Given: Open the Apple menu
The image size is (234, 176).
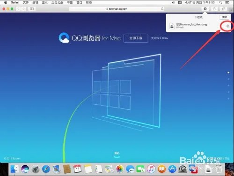Looking at the screenshot, I should (x=6, y=2).
